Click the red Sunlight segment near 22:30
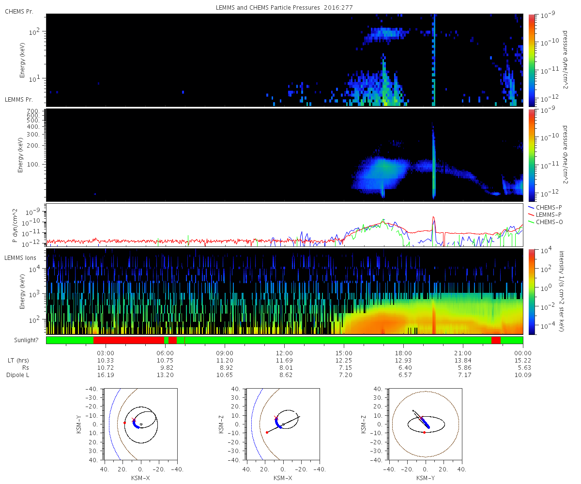The image size is (581, 484). (496, 340)
